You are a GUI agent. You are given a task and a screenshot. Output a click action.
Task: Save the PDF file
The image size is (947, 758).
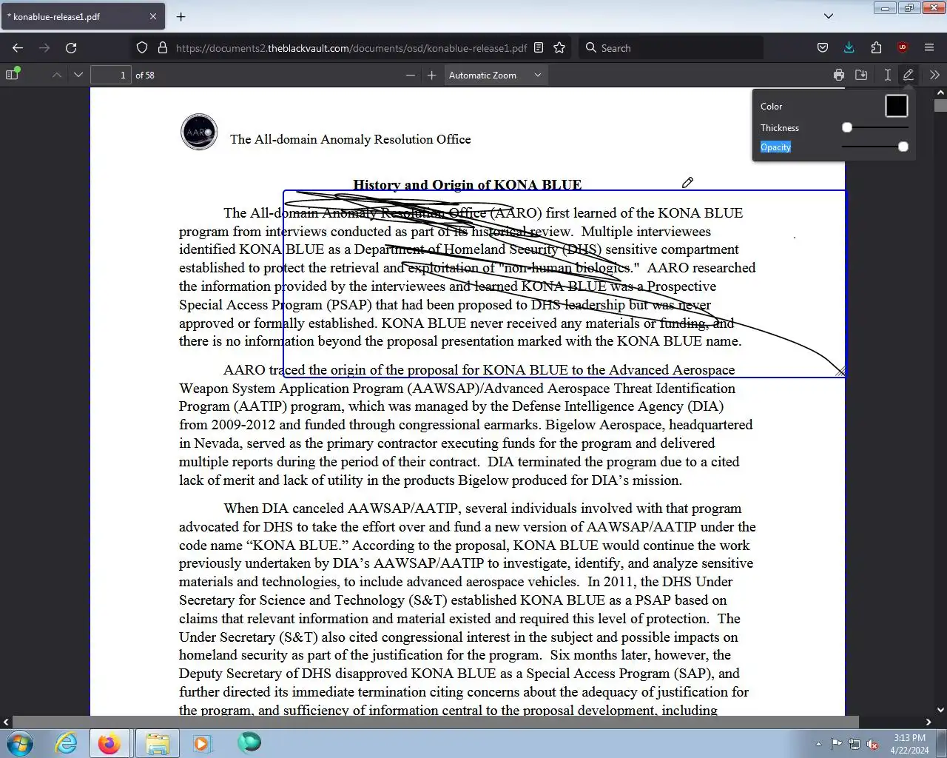click(x=861, y=75)
